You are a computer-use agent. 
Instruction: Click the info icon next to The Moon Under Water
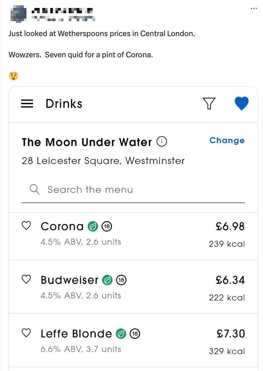162,142
